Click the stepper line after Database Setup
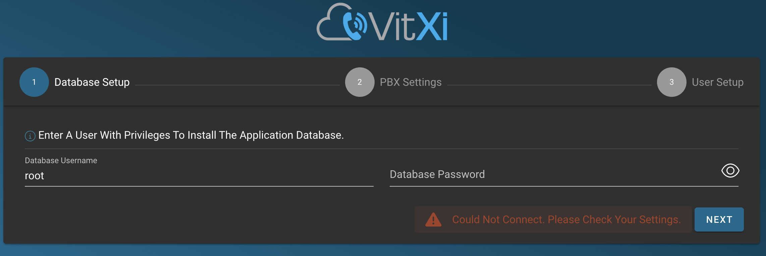Viewport: 766px width, 256px height. pyautogui.click(x=237, y=85)
